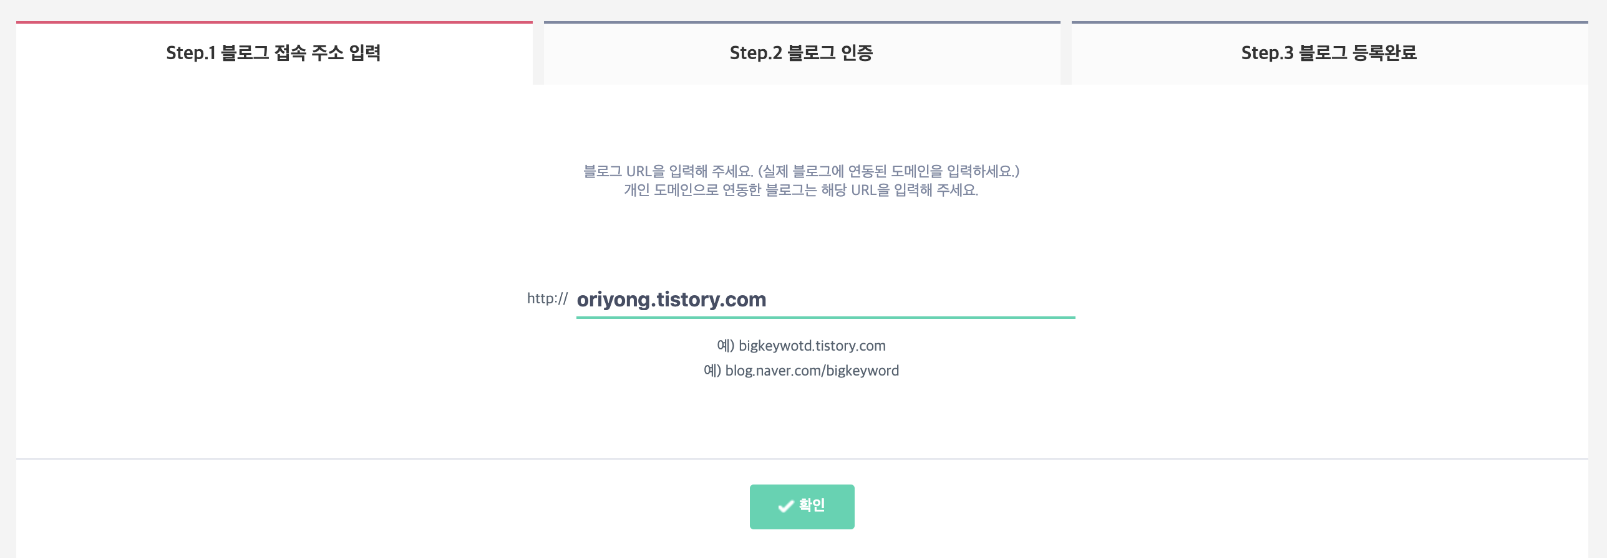The width and height of the screenshot is (1607, 558).
Task: Click the gray bar above the Step.2 tab
Action: [x=802, y=22]
